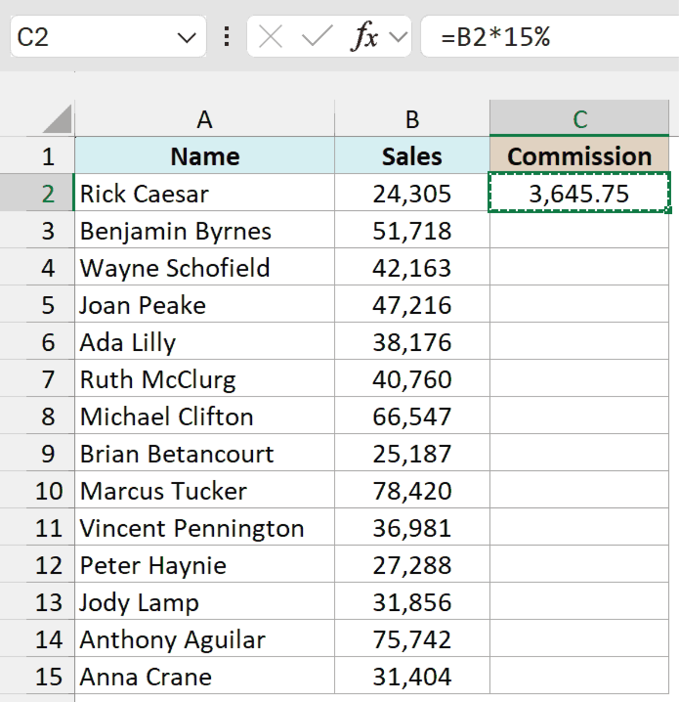Click sales value 36,981
Viewport: 679px width, 702px height.
412,527
